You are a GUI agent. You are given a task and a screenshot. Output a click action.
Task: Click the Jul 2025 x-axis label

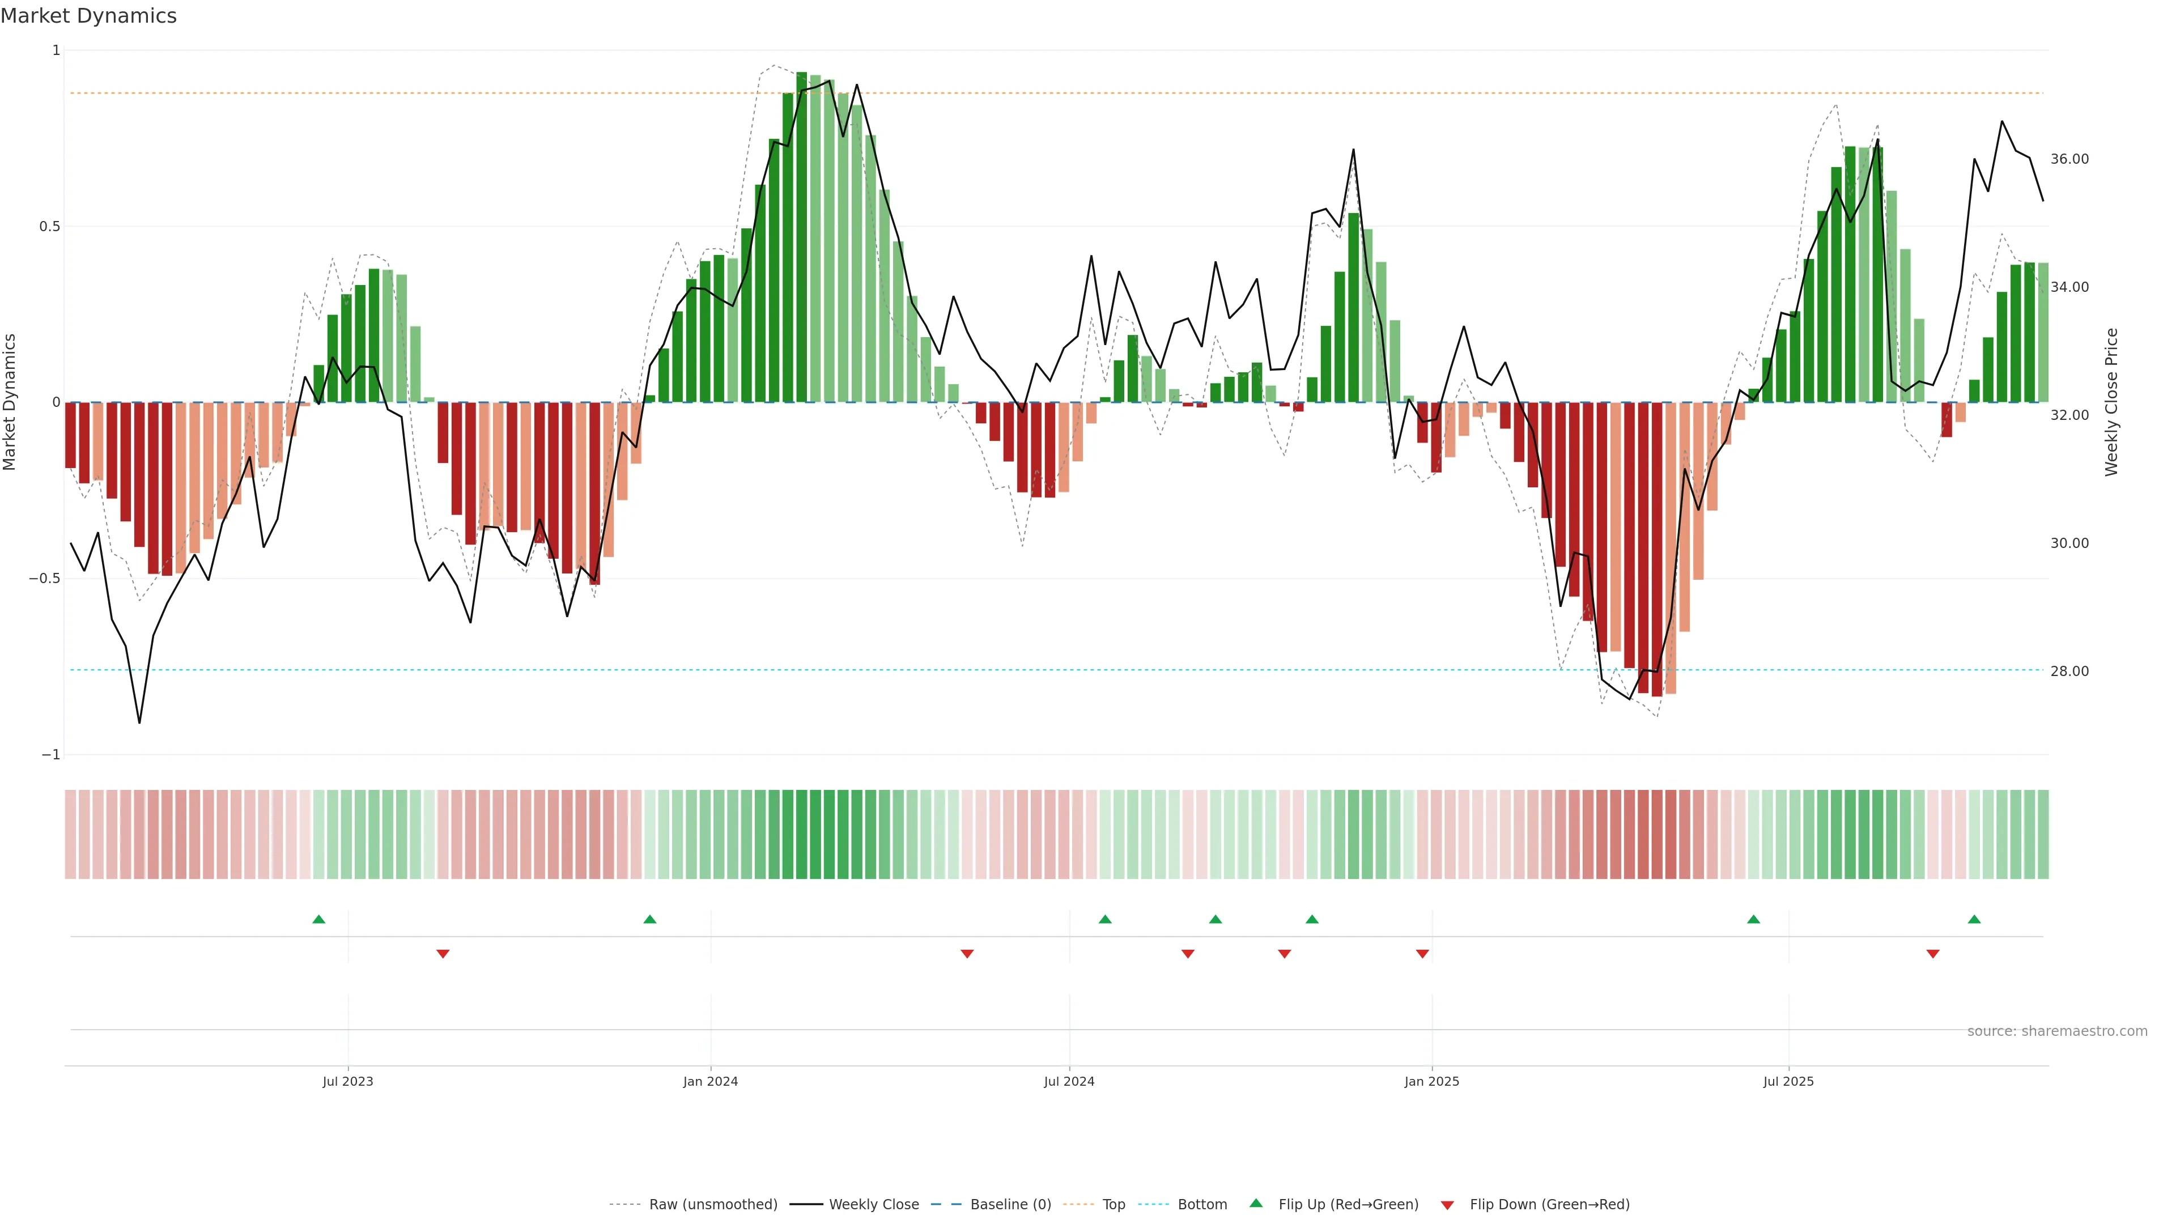coord(1788,1081)
